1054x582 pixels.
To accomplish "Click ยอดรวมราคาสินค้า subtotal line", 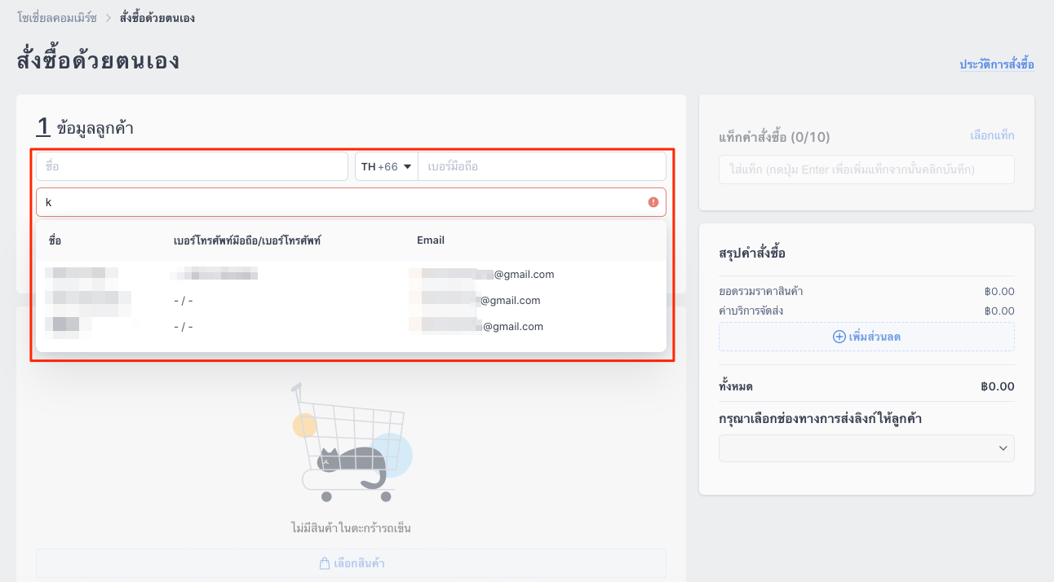I will pos(866,291).
